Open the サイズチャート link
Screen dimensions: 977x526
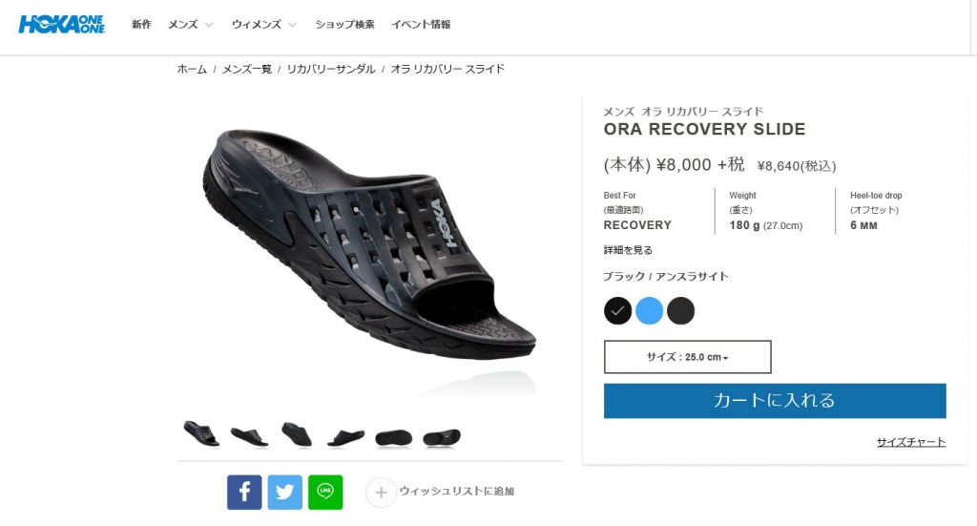[x=911, y=442]
